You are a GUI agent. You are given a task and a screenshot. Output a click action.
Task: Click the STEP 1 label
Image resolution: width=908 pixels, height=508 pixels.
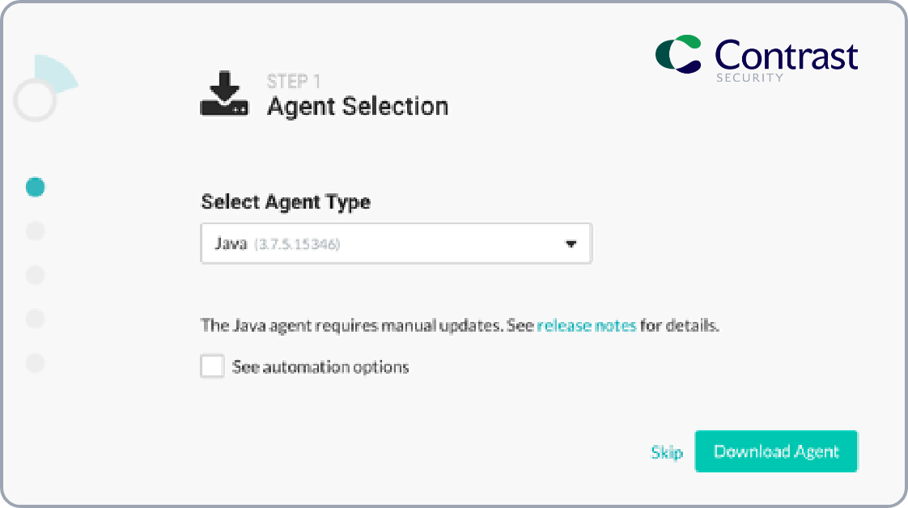(294, 82)
